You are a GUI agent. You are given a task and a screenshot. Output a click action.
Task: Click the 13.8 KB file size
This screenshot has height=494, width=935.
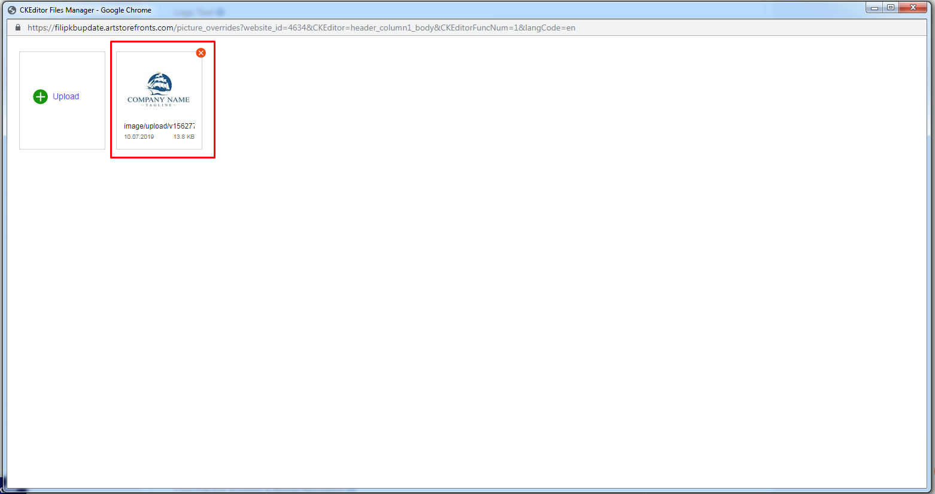(x=184, y=137)
